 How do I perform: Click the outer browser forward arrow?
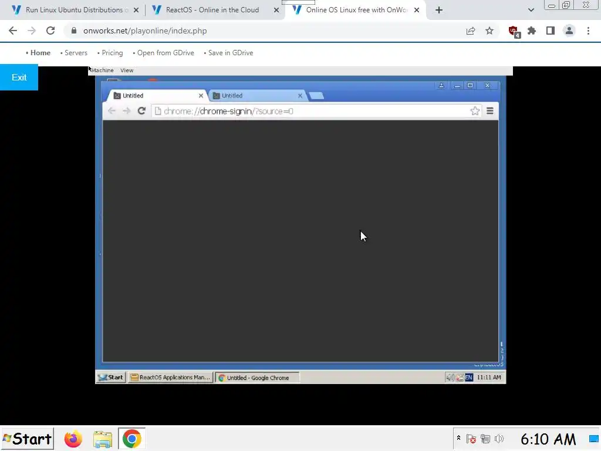(32, 31)
